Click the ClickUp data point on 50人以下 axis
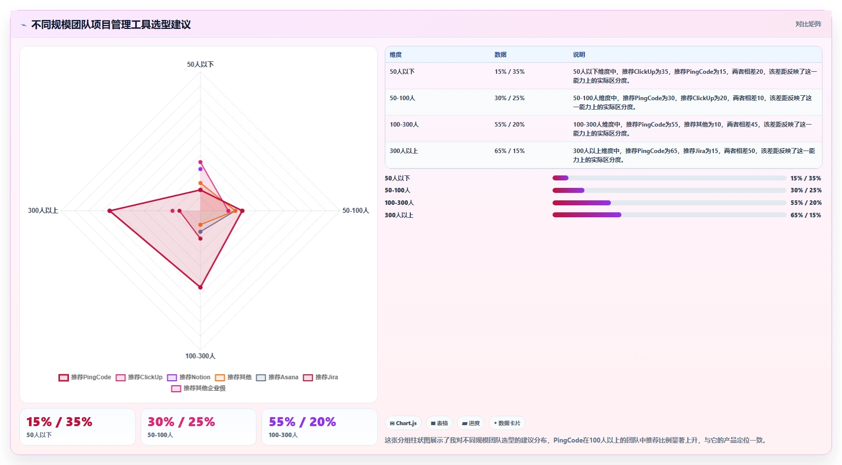 201,162
